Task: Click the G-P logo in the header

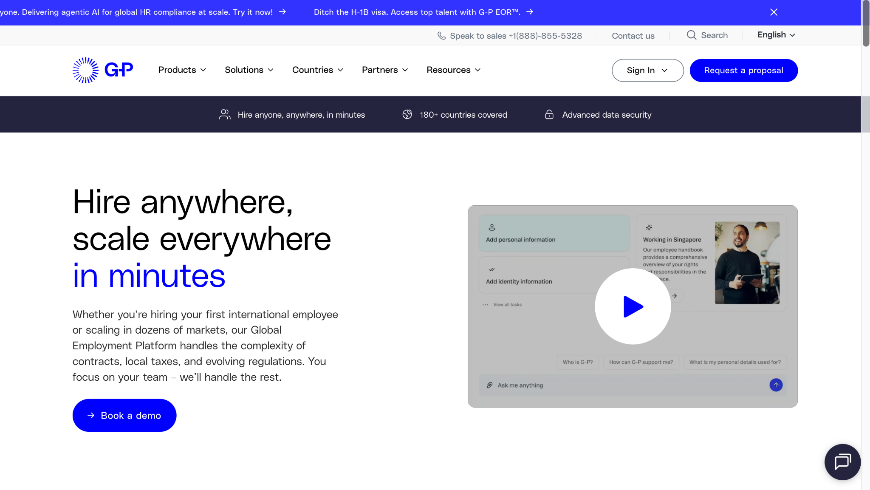Action: (102, 70)
